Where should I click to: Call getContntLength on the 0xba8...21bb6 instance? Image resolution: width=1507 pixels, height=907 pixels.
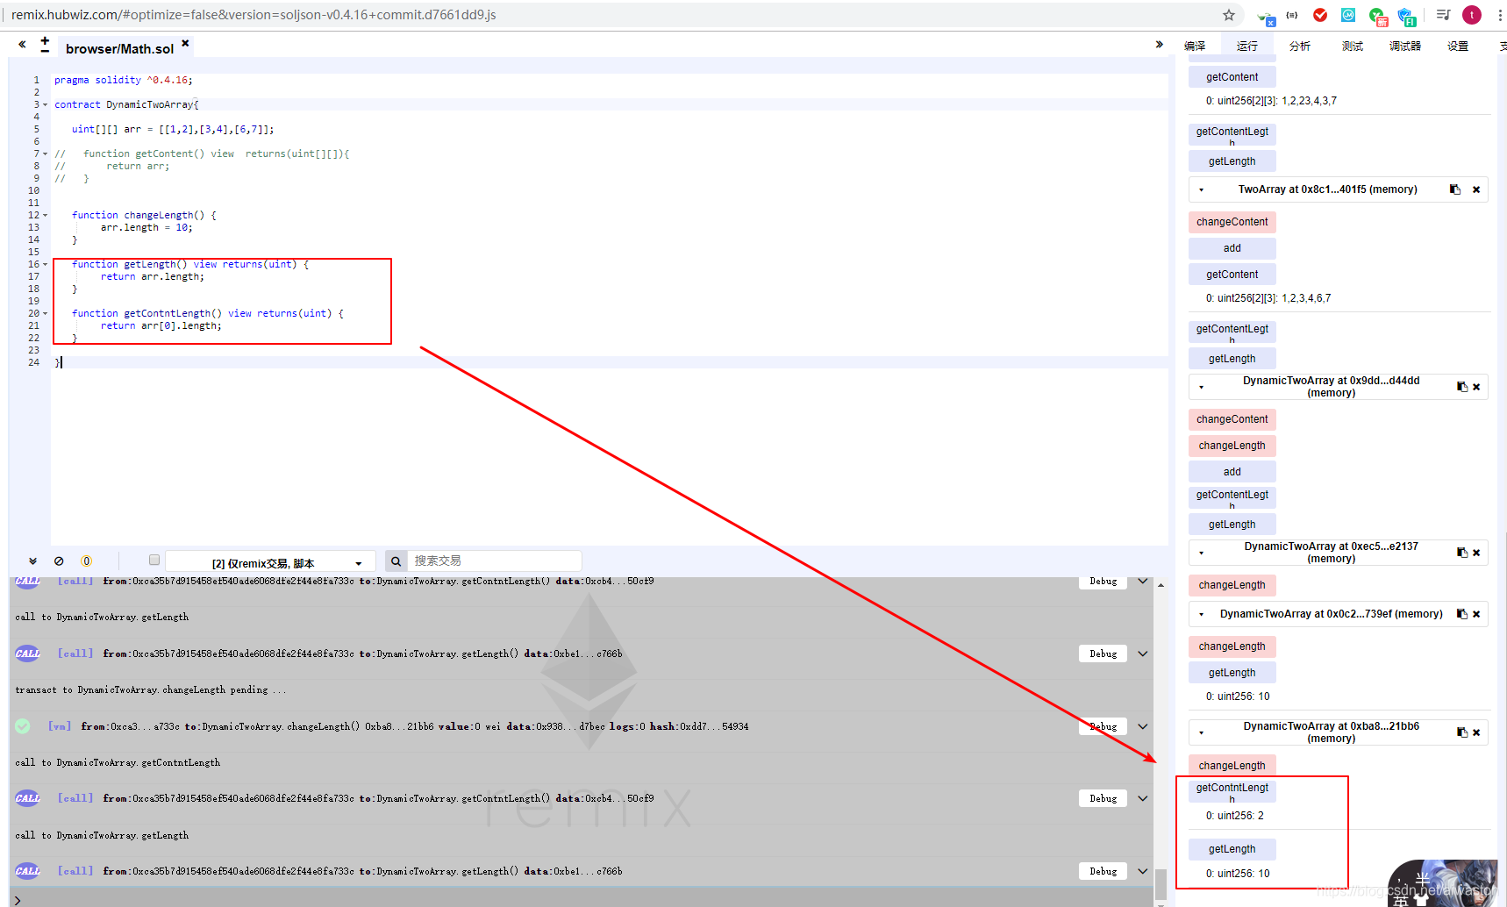[x=1232, y=790]
